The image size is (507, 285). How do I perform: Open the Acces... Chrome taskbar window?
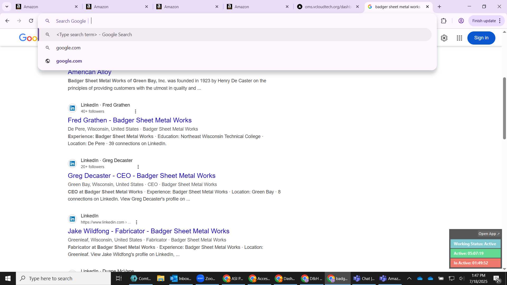(x=259, y=278)
